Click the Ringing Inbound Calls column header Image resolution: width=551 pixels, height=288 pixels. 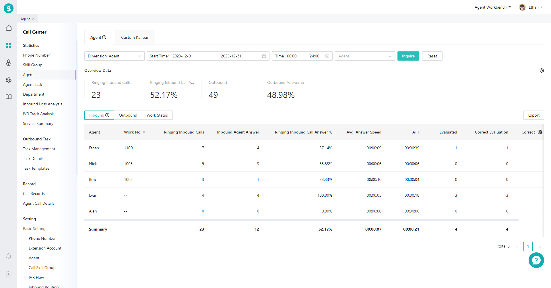click(x=184, y=132)
